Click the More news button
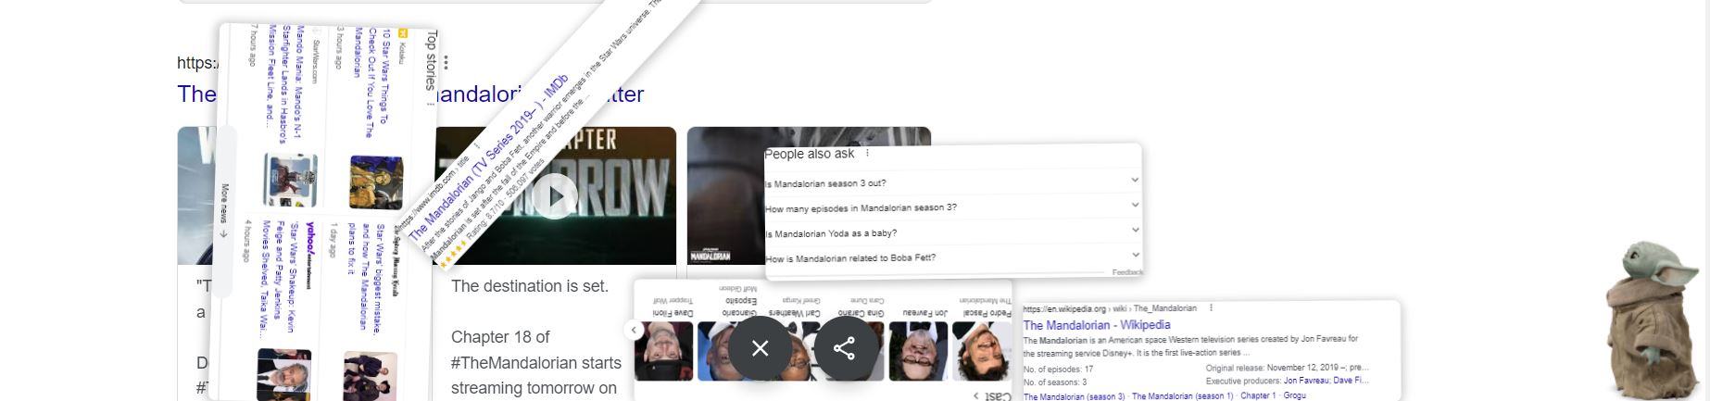Viewport: 1710px width, 401px height. pos(224,211)
